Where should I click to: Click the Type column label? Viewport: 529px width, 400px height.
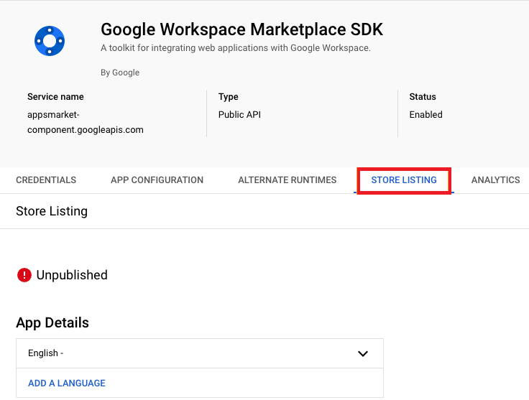[x=228, y=97]
